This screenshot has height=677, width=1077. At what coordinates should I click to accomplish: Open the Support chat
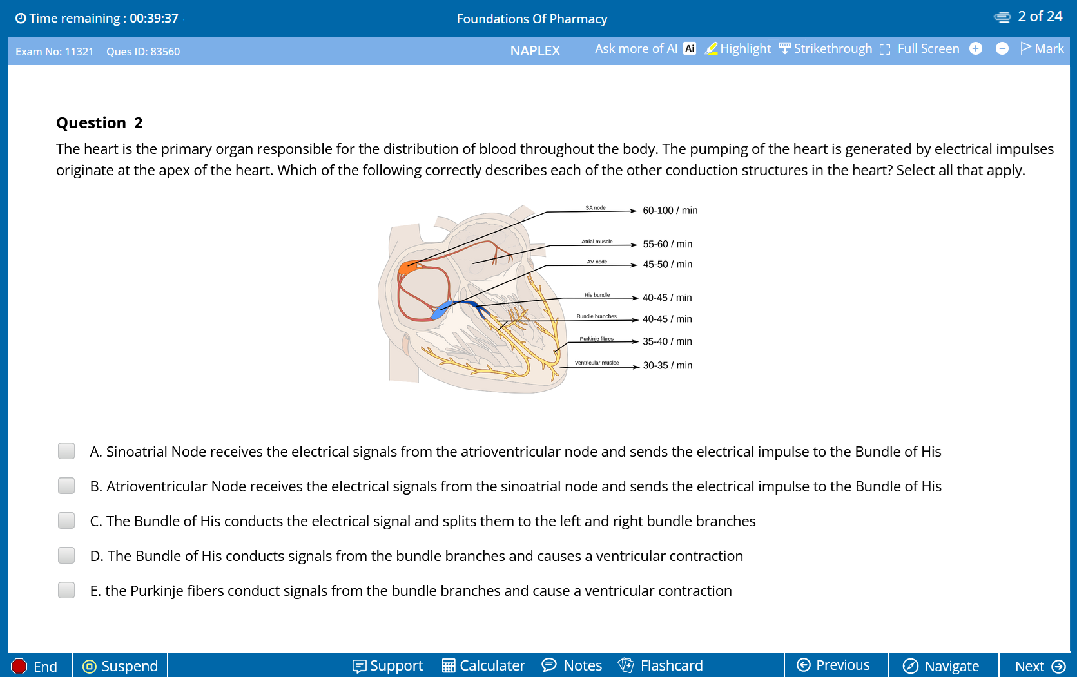click(x=388, y=665)
